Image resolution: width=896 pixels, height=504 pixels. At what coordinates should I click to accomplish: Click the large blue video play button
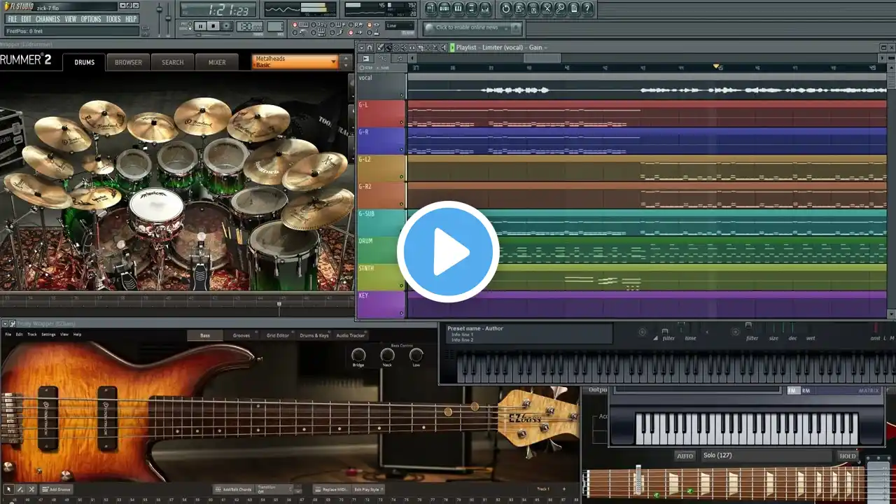(448, 252)
